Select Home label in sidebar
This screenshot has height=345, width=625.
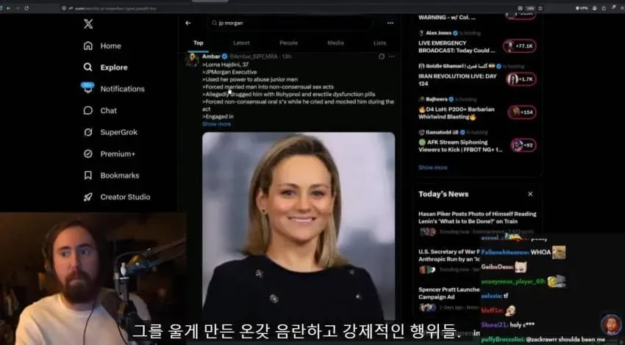110,46
